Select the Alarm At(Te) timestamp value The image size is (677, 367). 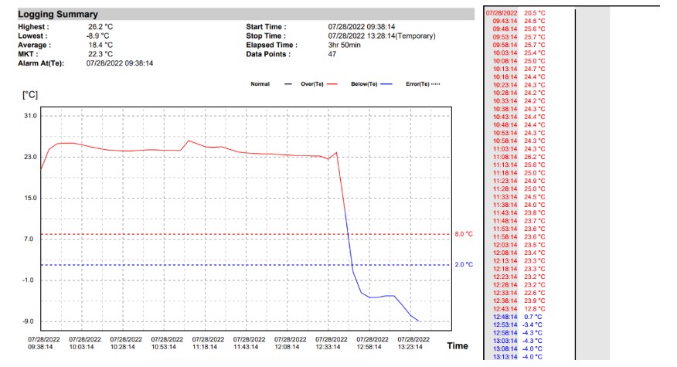120,63
